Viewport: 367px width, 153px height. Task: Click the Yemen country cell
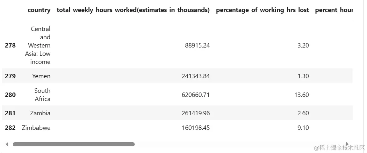click(x=41, y=76)
